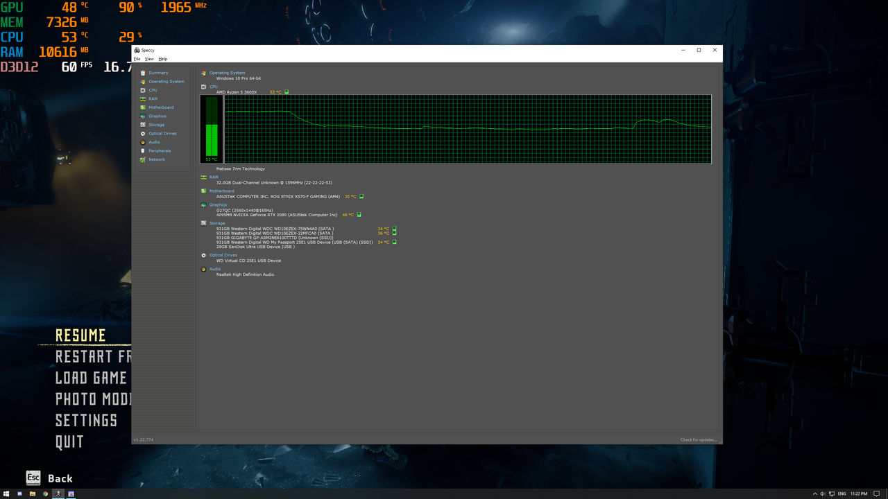The height and width of the screenshot is (499, 888).
Task: Click version number v1.32.774 in status bar
Action: click(x=144, y=440)
